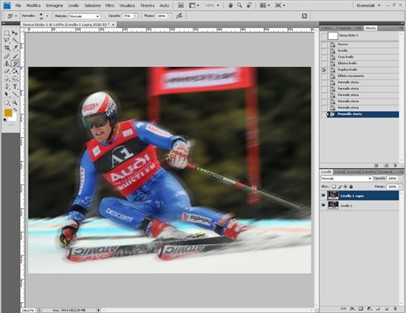Image resolution: width=406 pixels, height=313 pixels.
Task: Select the Type tool
Action: 15,87
